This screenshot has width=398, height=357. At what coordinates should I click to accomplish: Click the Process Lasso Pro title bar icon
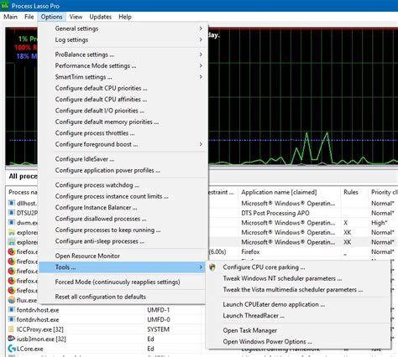pyautogui.click(x=4, y=5)
